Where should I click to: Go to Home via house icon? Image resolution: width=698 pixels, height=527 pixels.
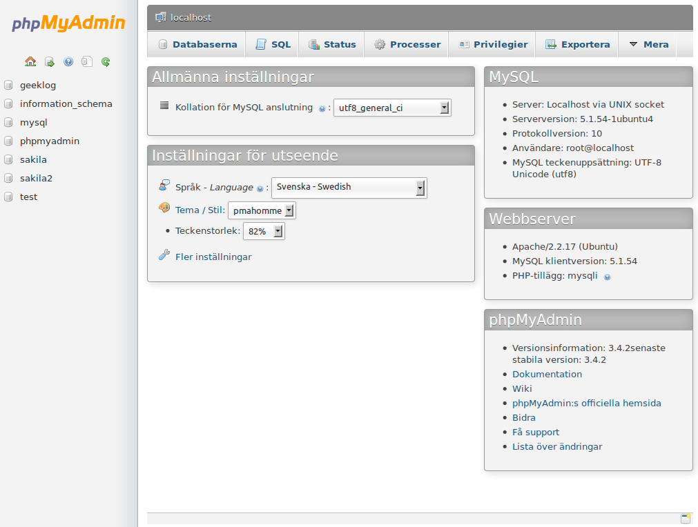30,61
